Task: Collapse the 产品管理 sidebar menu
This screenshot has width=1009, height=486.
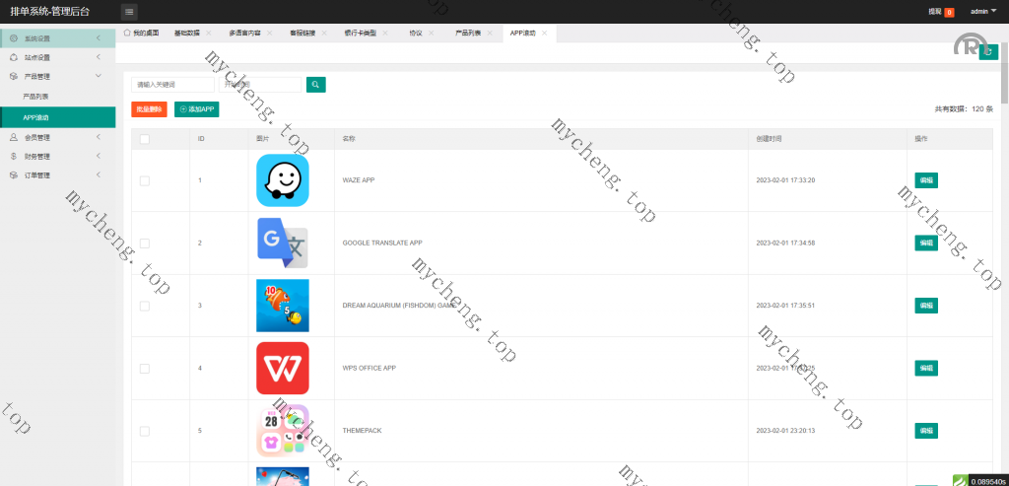Action: (x=57, y=76)
